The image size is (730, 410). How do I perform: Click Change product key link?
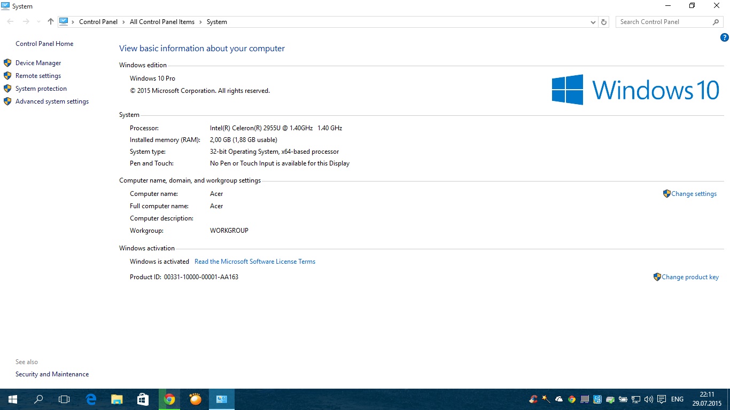point(690,277)
